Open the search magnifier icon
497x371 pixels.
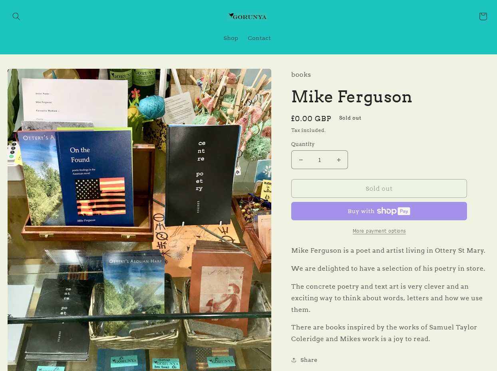(x=16, y=16)
